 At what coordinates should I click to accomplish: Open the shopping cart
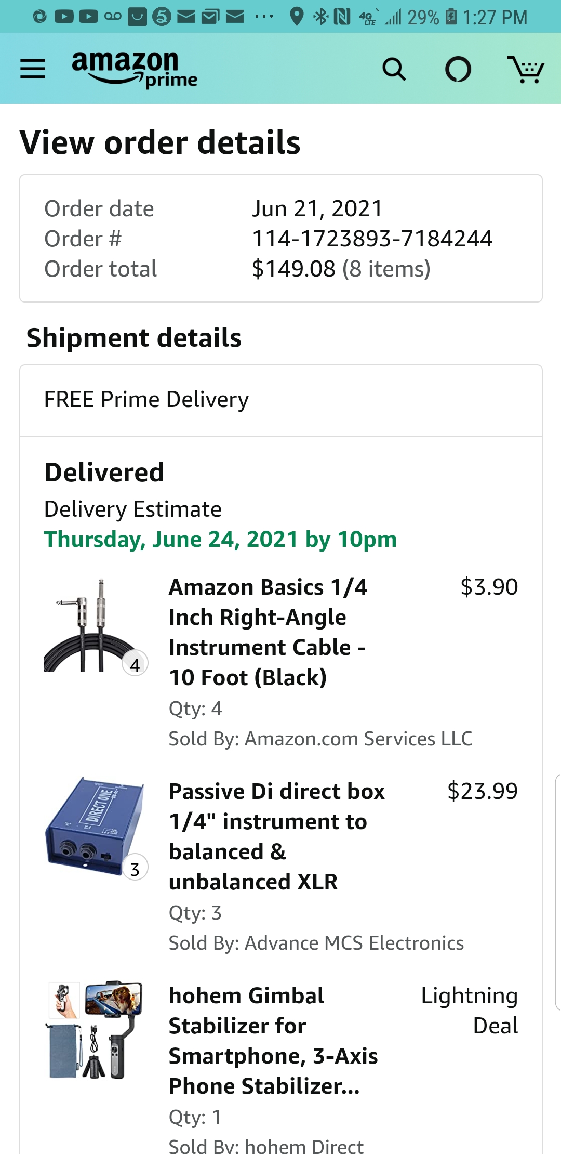pos(525,69)
